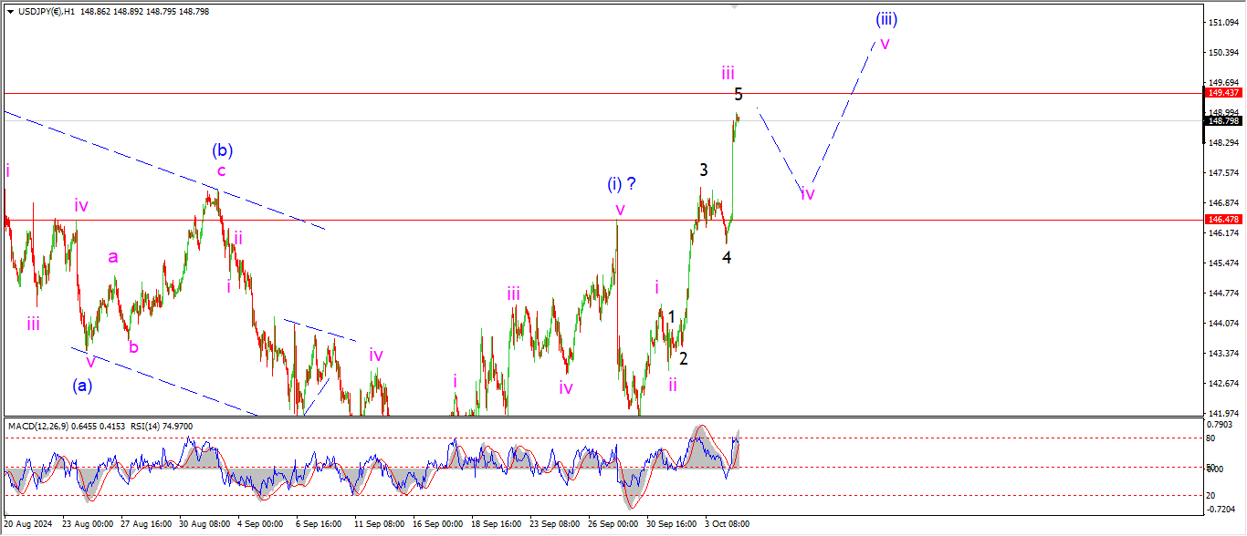Viewport: 1247px width, 536px height.
Task: Select the blue (b) wave label
Action: click(x=221, y=149)
